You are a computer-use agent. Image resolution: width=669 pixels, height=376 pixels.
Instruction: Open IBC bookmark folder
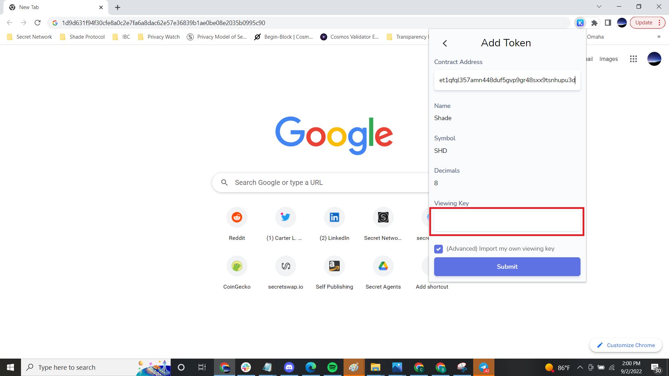(x=121, y=37)
